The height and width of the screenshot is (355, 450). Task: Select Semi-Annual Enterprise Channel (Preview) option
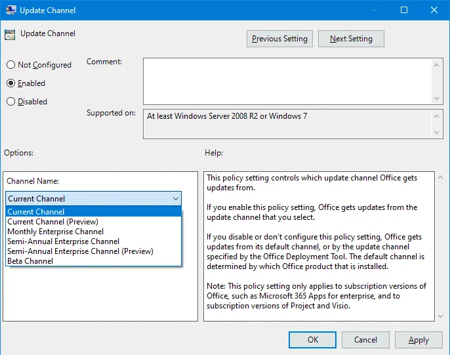point(80,251)
